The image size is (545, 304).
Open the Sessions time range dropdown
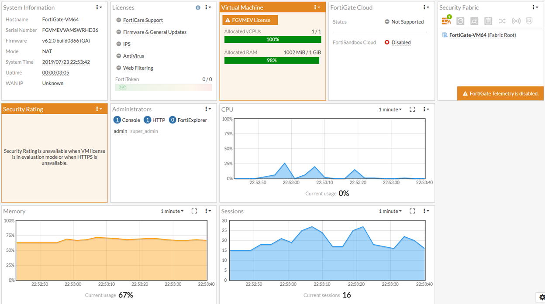tap(390, 211)
